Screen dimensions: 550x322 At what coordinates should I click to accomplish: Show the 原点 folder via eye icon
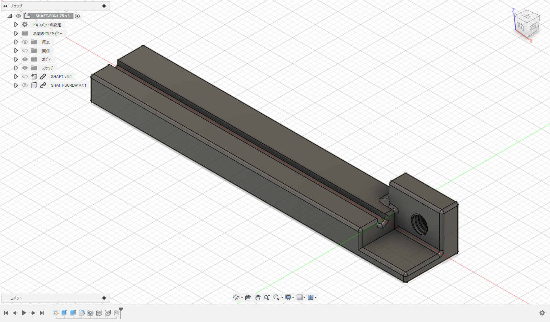click(x=25, y=42)
